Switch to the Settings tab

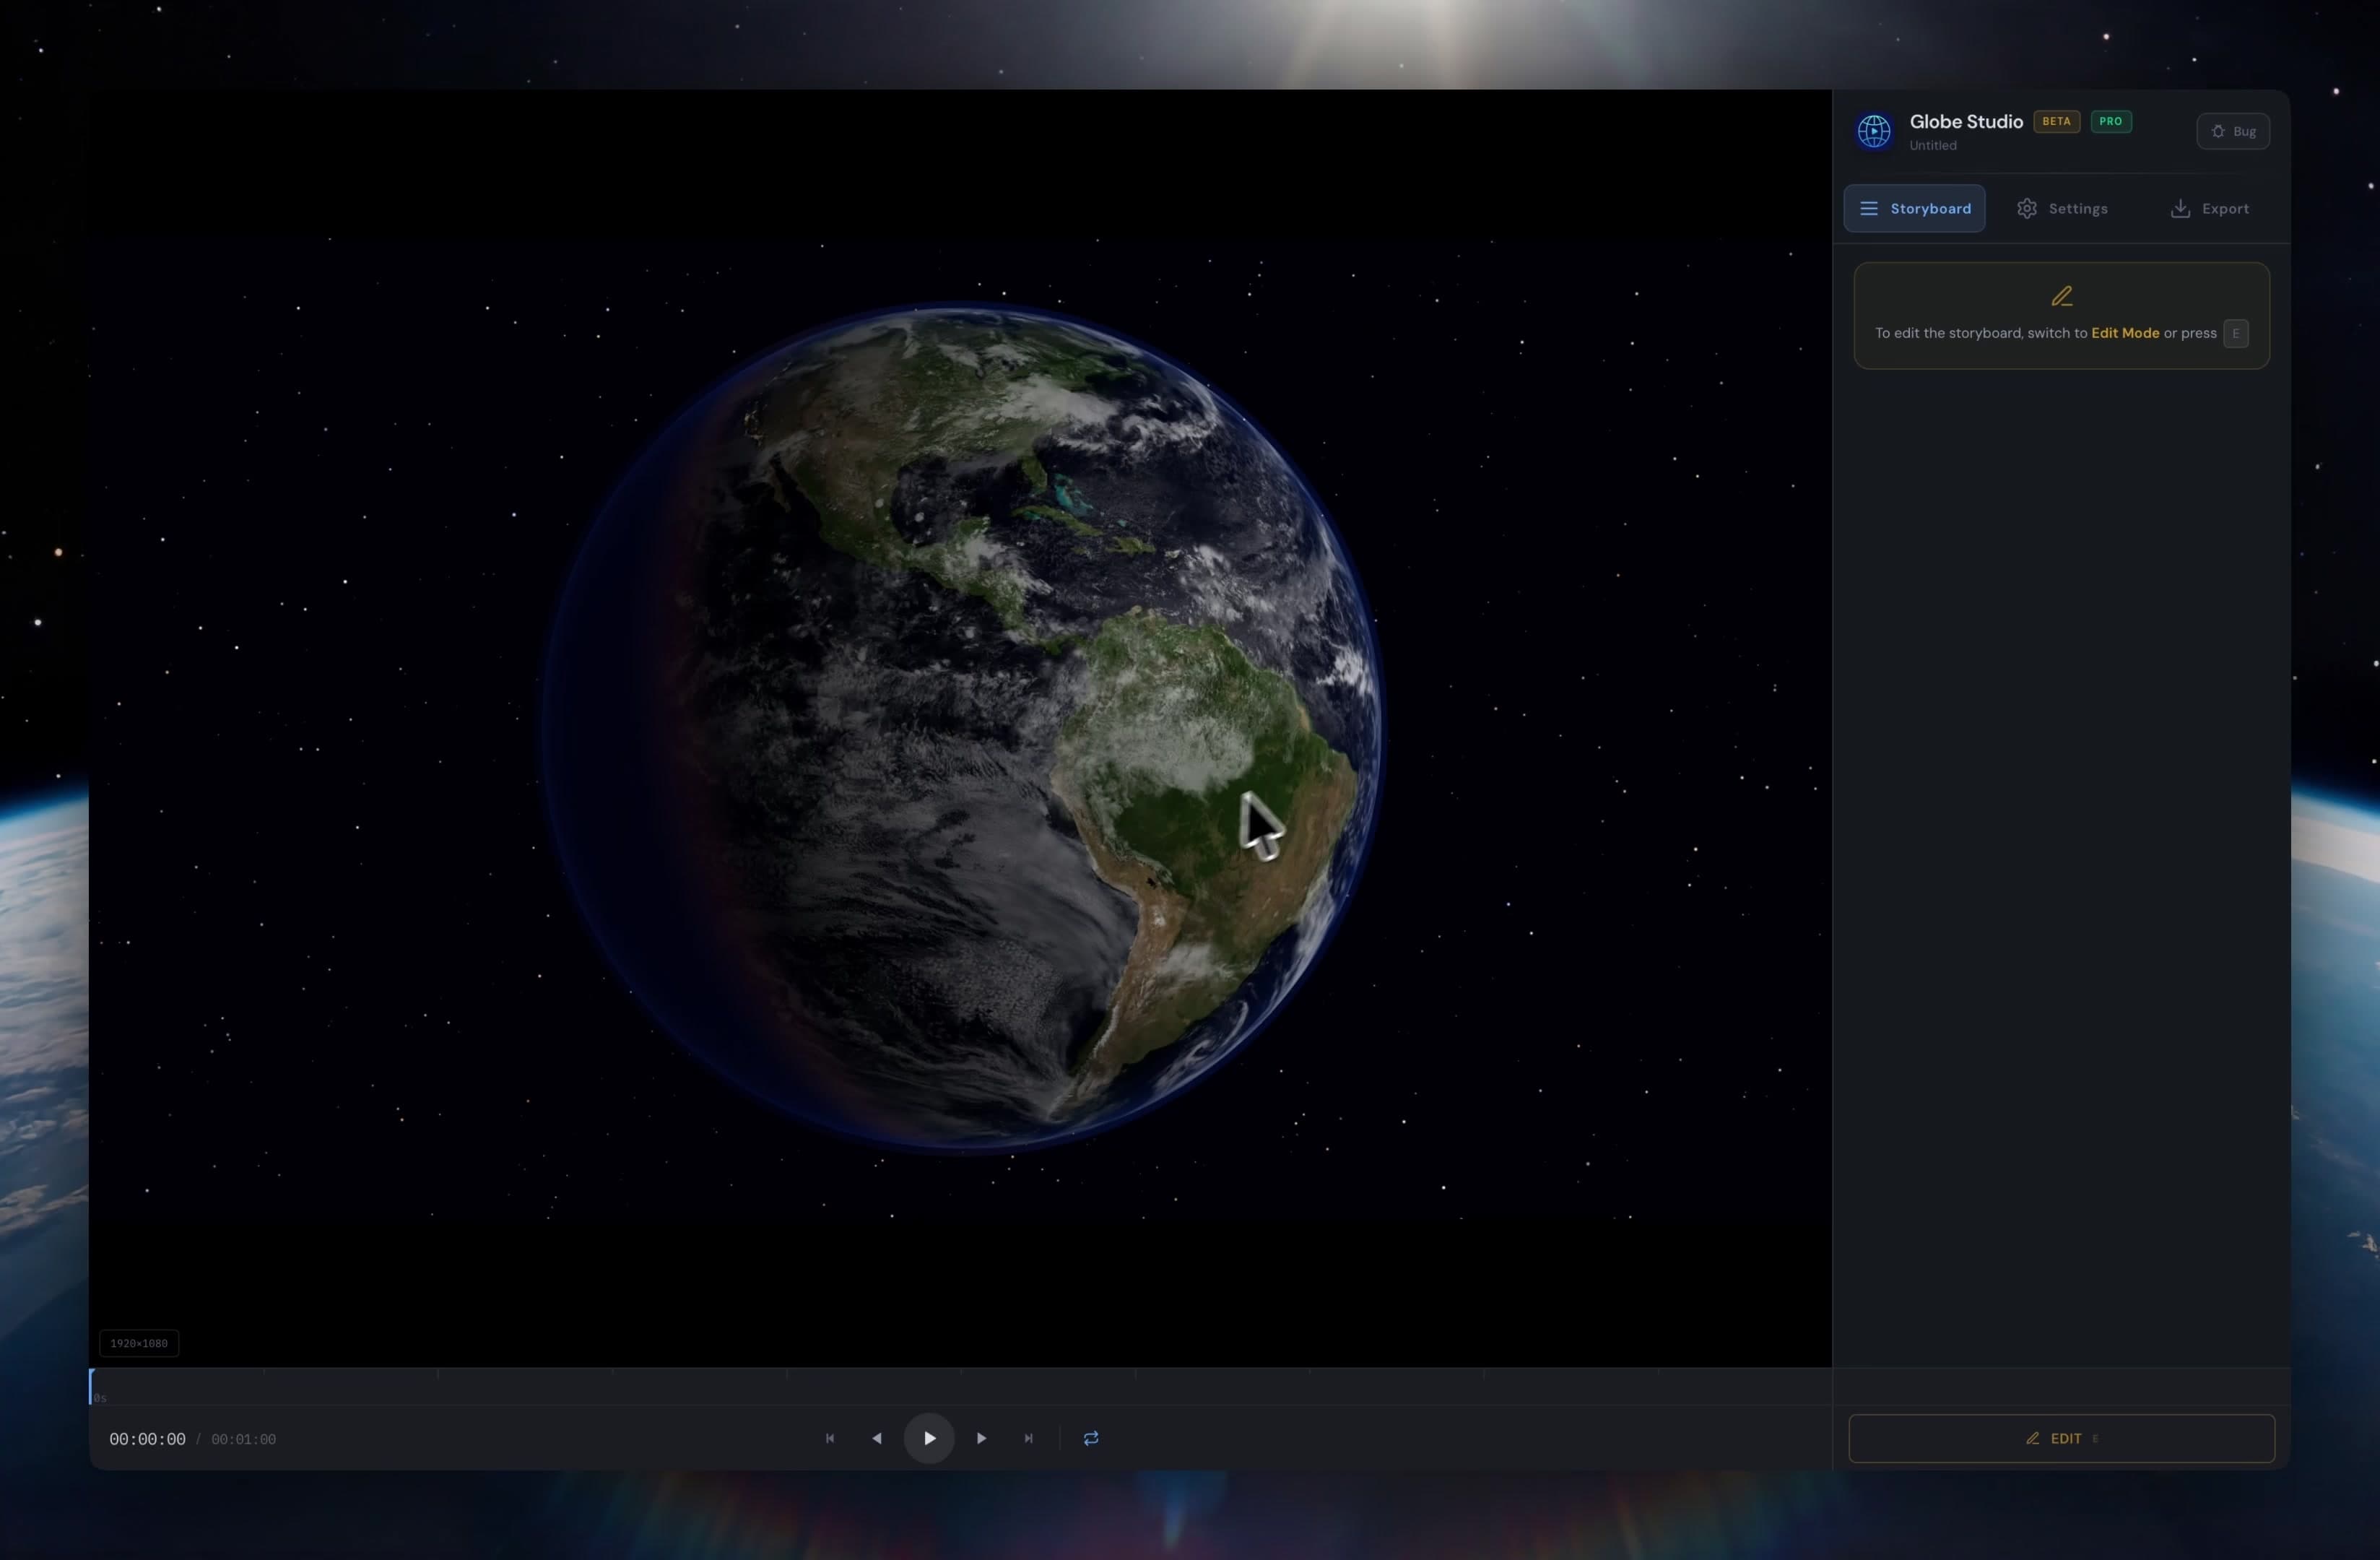click(x=2063, y=208)
